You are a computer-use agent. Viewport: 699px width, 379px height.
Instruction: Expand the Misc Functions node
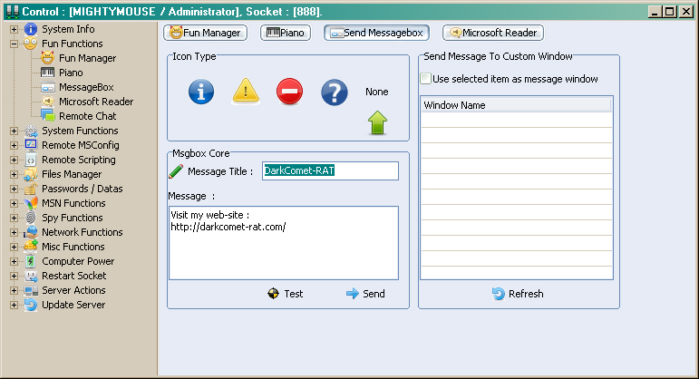click(14, 247)
